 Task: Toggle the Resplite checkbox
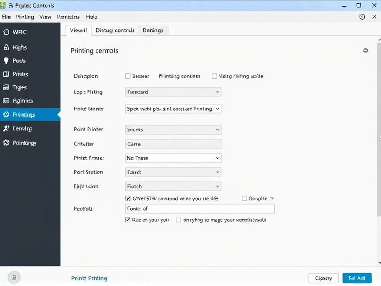pyautogui.click(x=245, y=199)
